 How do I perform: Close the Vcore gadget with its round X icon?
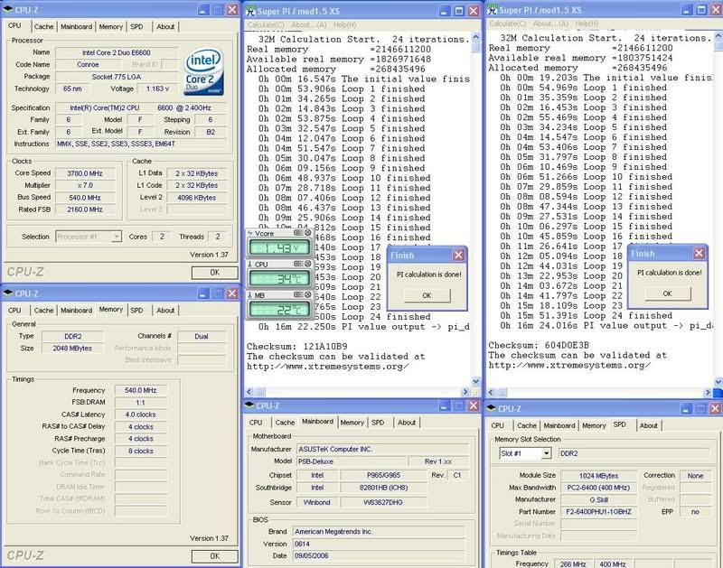coord(307,233)
